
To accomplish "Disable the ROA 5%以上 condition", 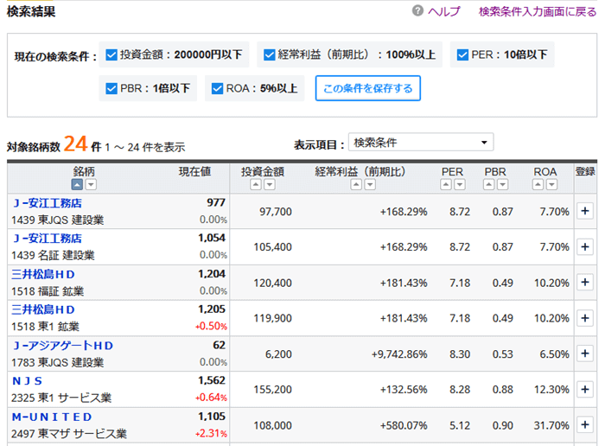I will tap(216, 88).
